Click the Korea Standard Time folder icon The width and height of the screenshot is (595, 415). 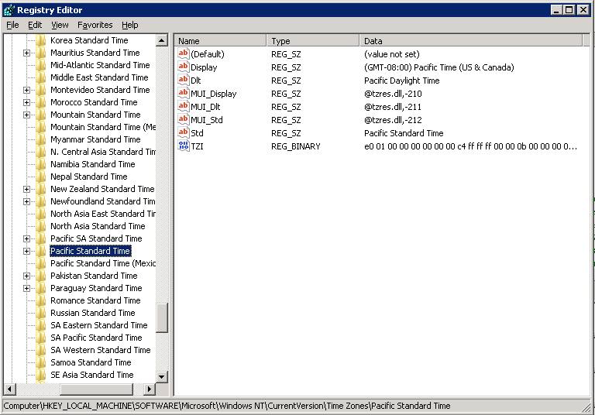[40, 40]
